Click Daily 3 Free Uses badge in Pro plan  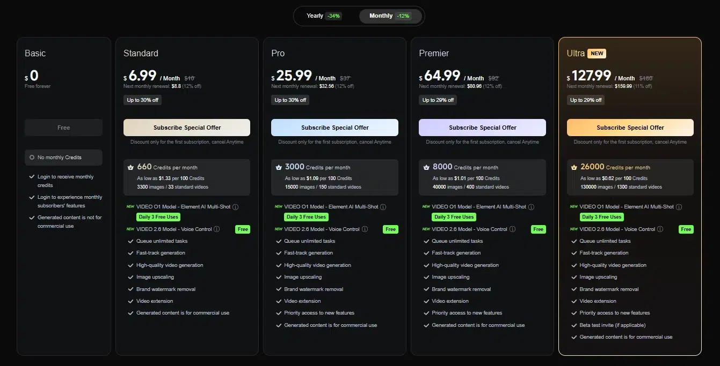(306, 217)
